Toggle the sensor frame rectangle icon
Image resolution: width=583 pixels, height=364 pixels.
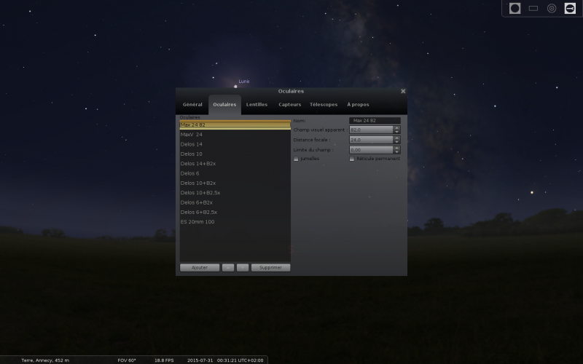coord(533,8)
